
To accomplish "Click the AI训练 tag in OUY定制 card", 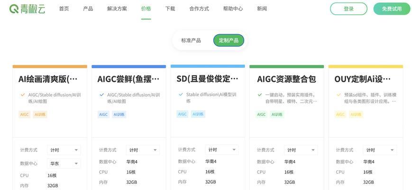I will [x=356, y=114].
